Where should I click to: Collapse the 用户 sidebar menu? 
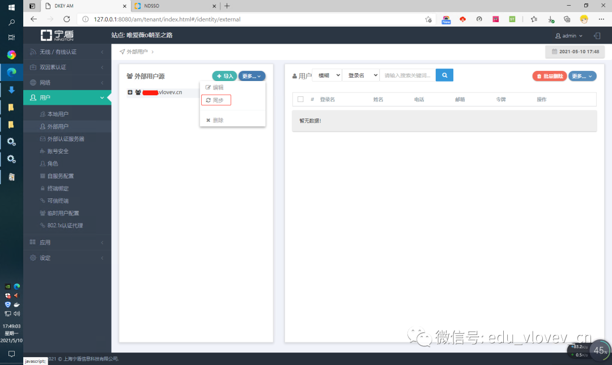coord(67,97)
